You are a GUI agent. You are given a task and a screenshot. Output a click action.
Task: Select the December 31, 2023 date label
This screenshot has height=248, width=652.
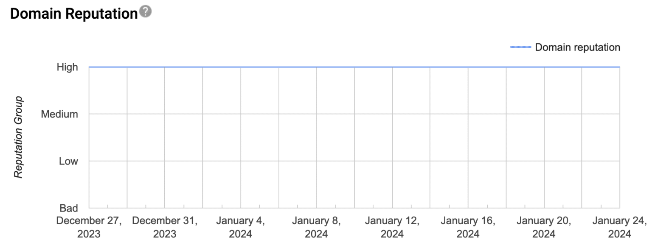[165, 227]
